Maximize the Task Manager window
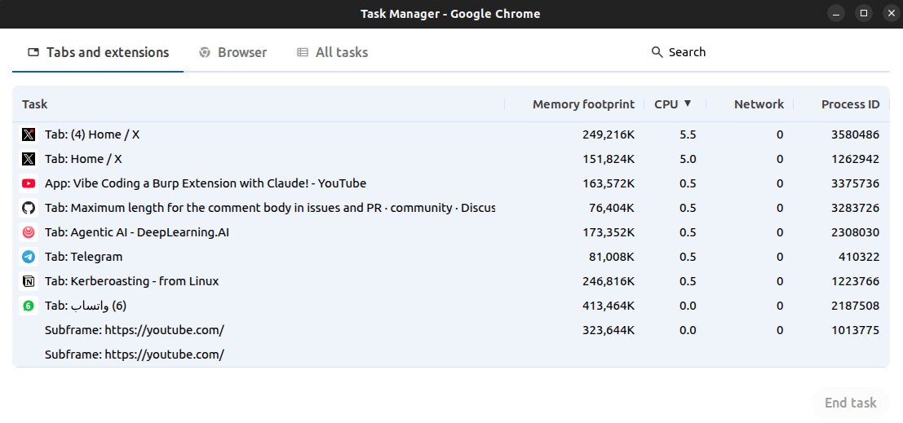Image resolution: width=903 pixels, height=423 pixels. point(864,13)
